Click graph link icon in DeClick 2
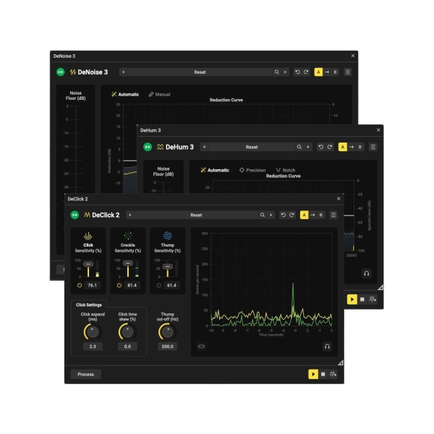Screen dimensions: 434x434 [x=201, y=346]
